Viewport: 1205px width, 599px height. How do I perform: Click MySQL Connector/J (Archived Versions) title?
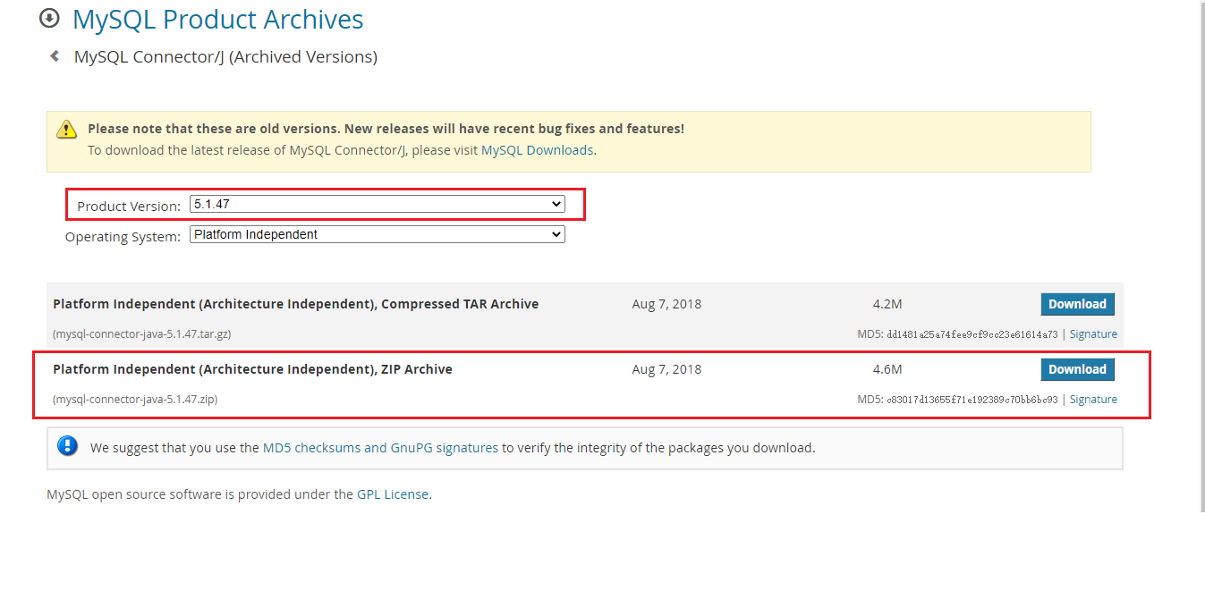coord(225,57)
